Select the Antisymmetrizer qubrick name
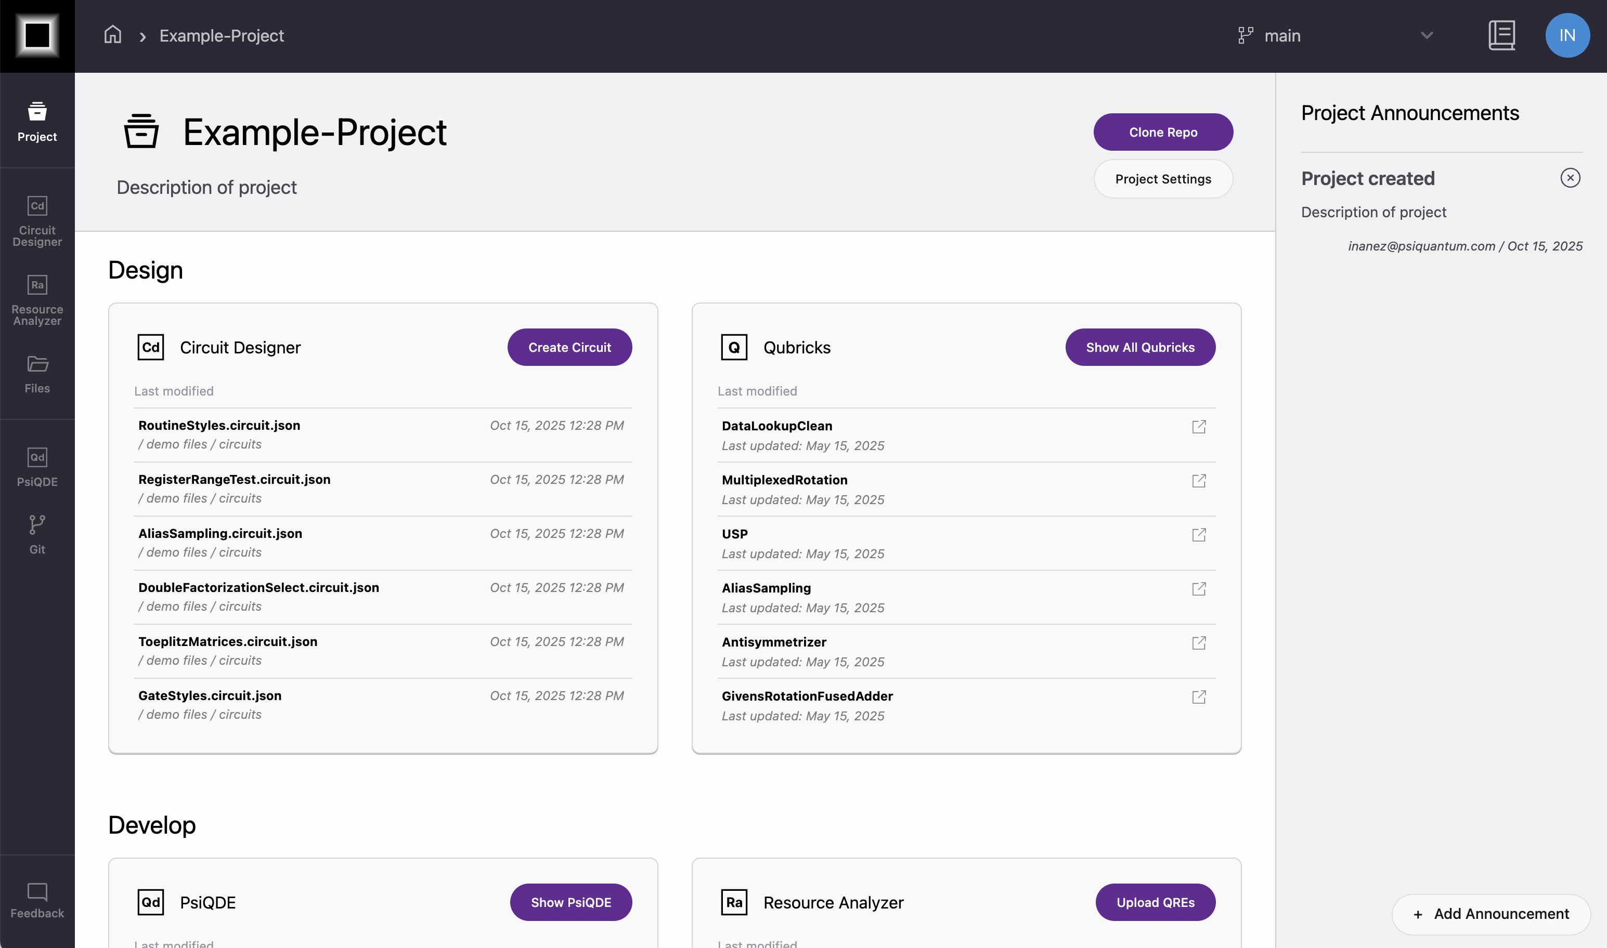Image resolution: width=1607 pixels, height=948 pixels. point(773,642)
